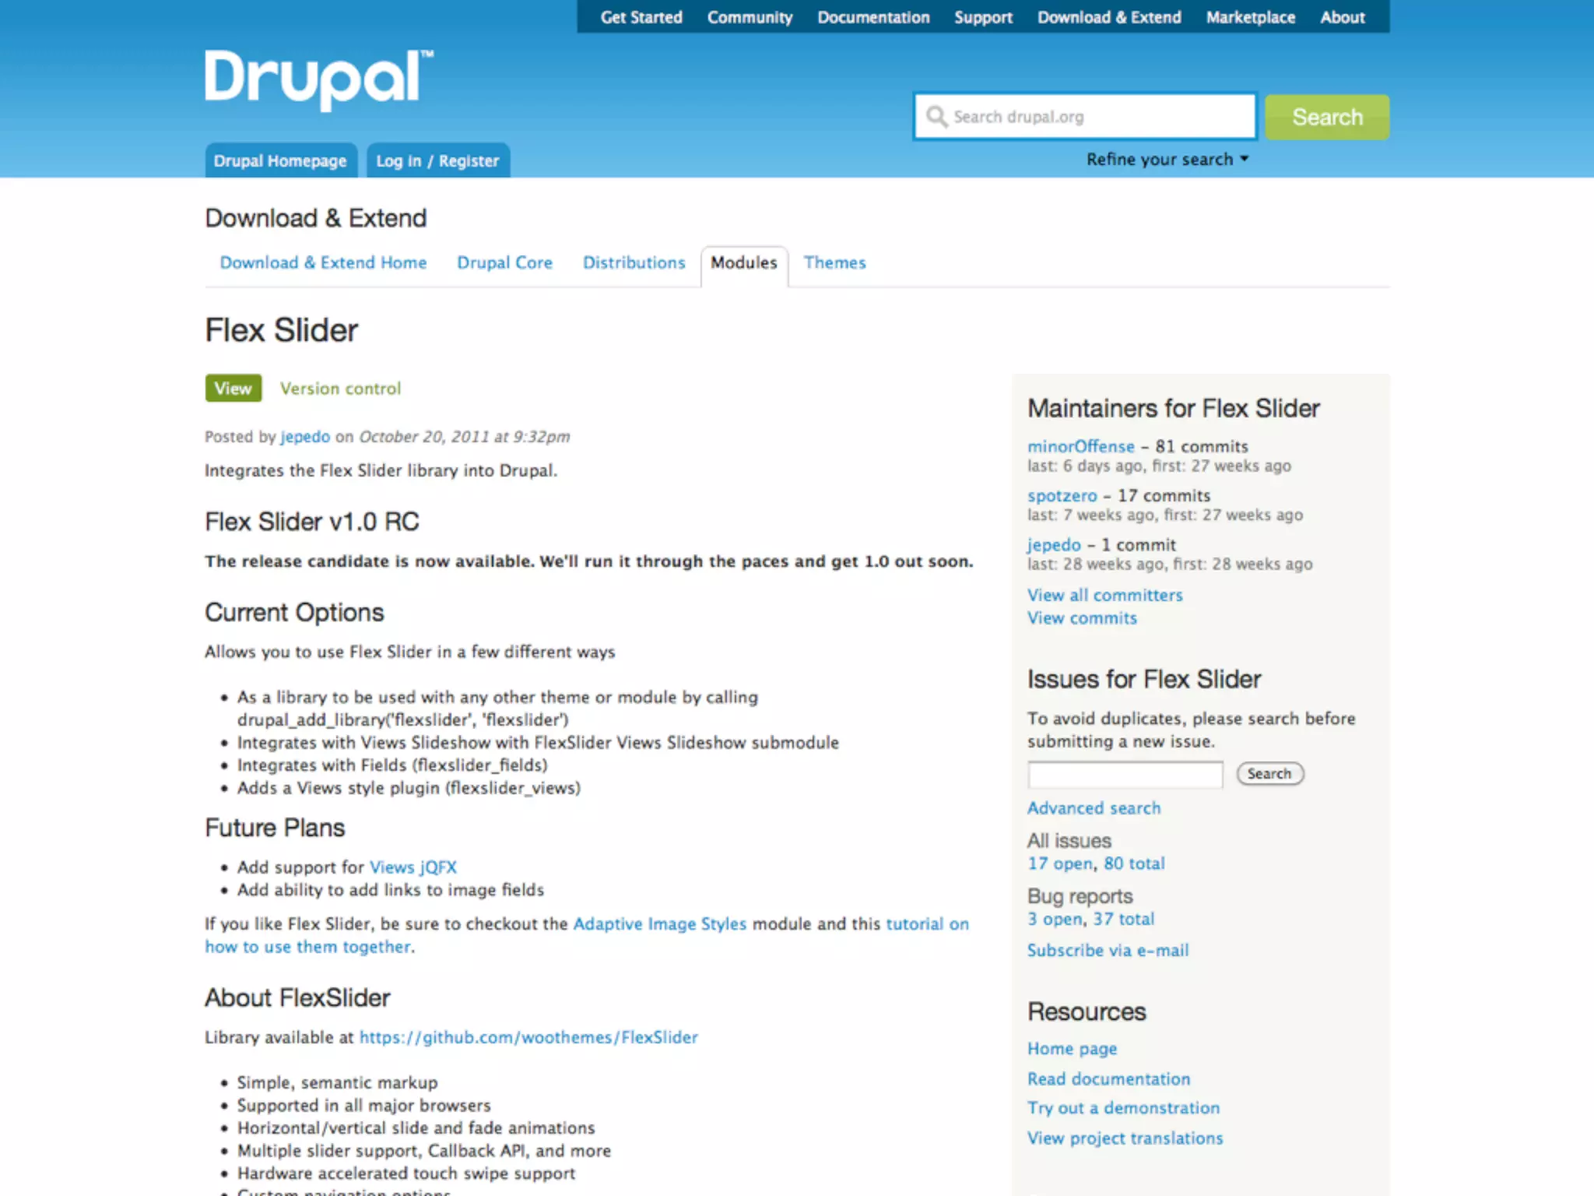Open the Community menu item

pyautogui.click(x=750, y=17)
